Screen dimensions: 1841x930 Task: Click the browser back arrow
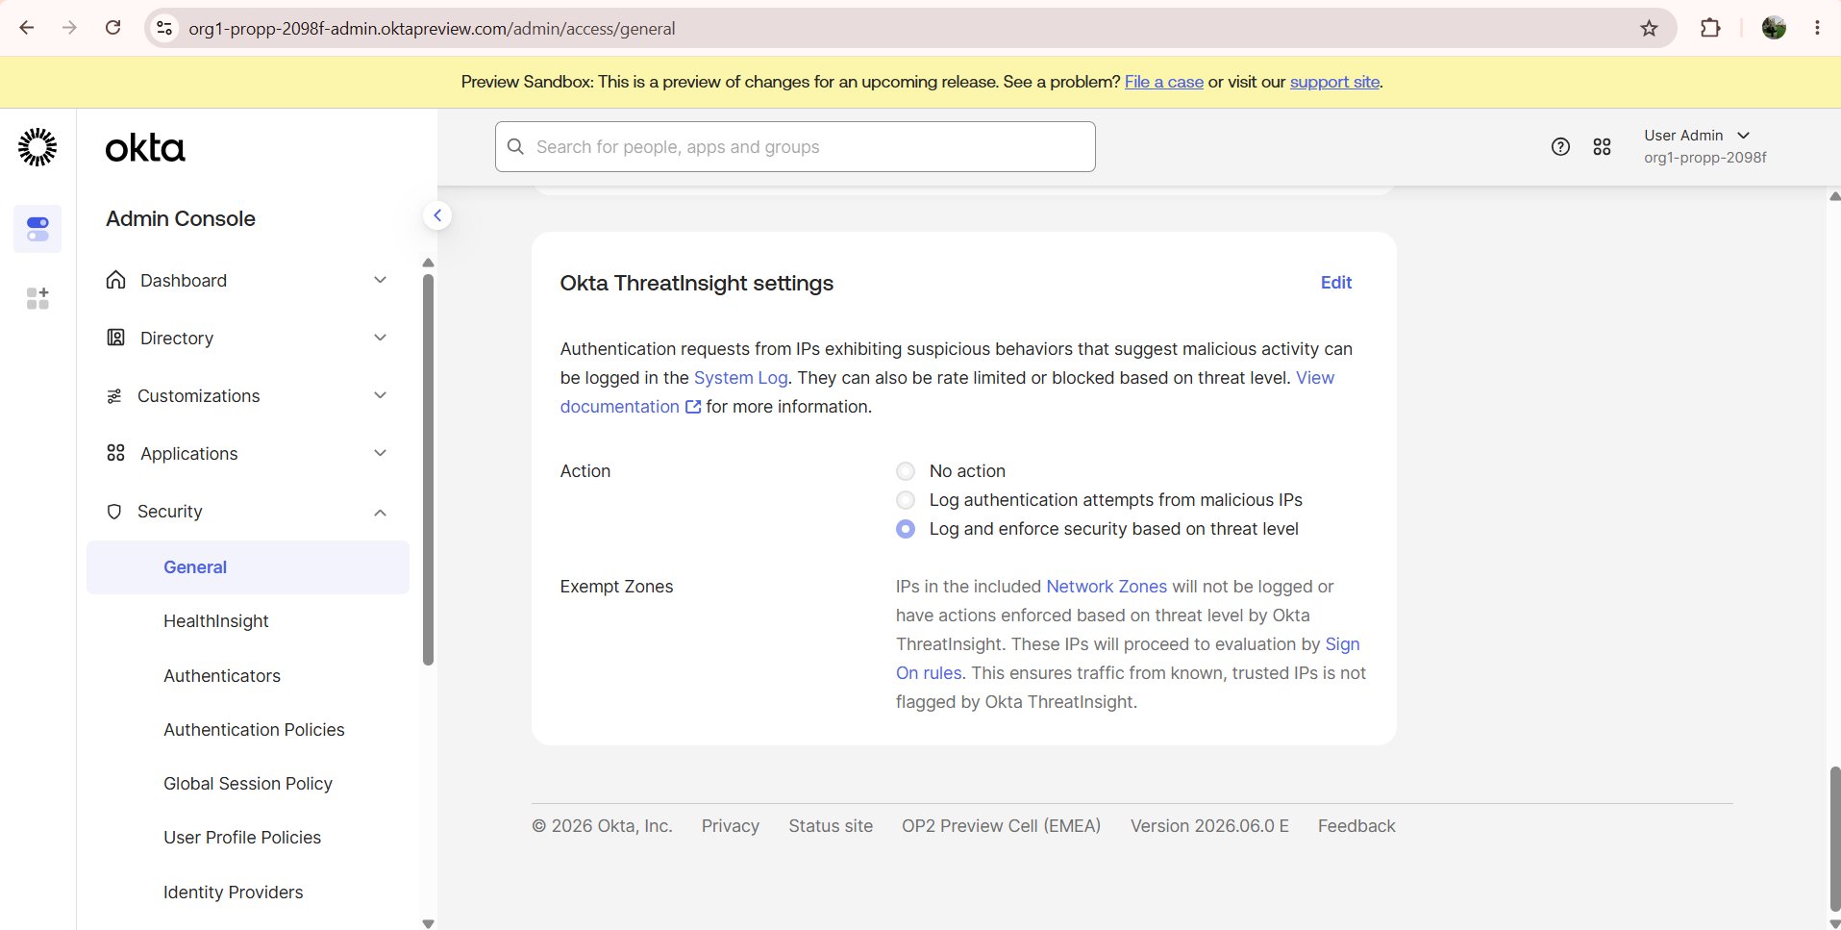pos(27,28)
